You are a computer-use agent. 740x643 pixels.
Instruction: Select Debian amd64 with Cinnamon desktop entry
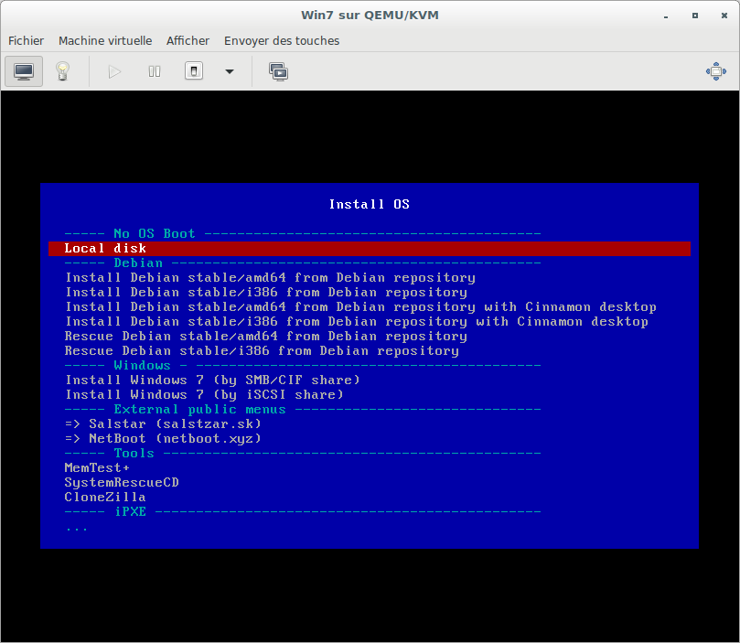pos(360,307)
